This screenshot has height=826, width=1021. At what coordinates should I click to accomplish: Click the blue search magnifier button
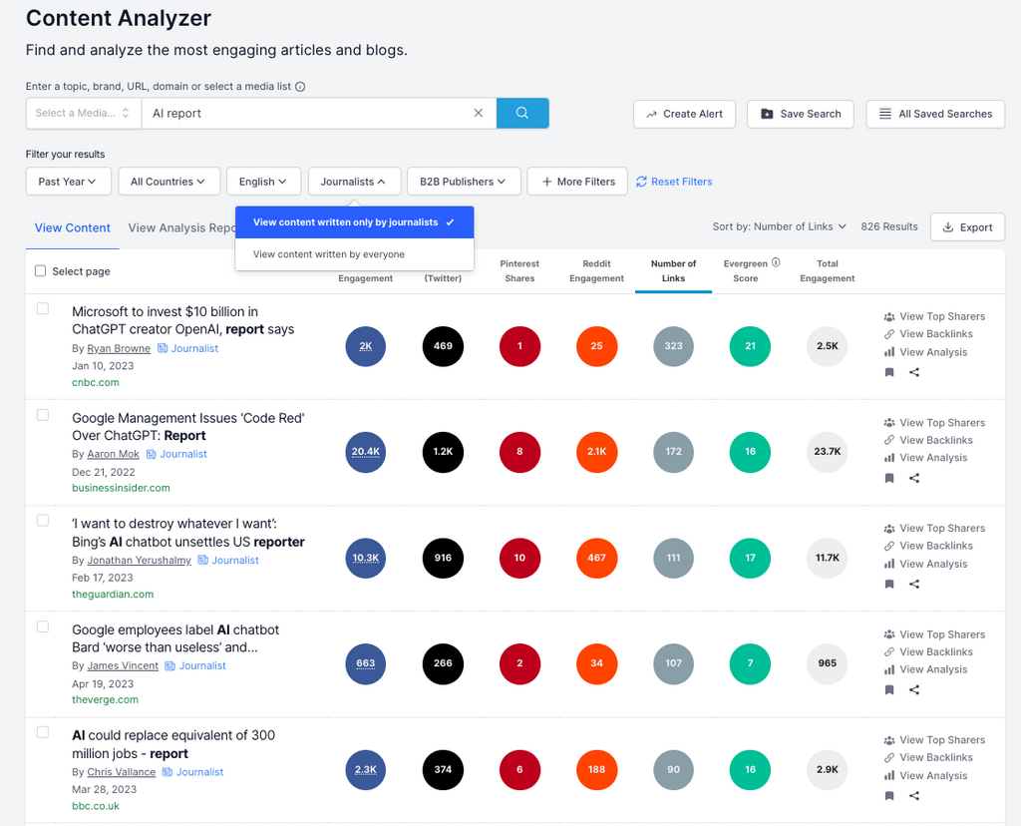[522, 113]
